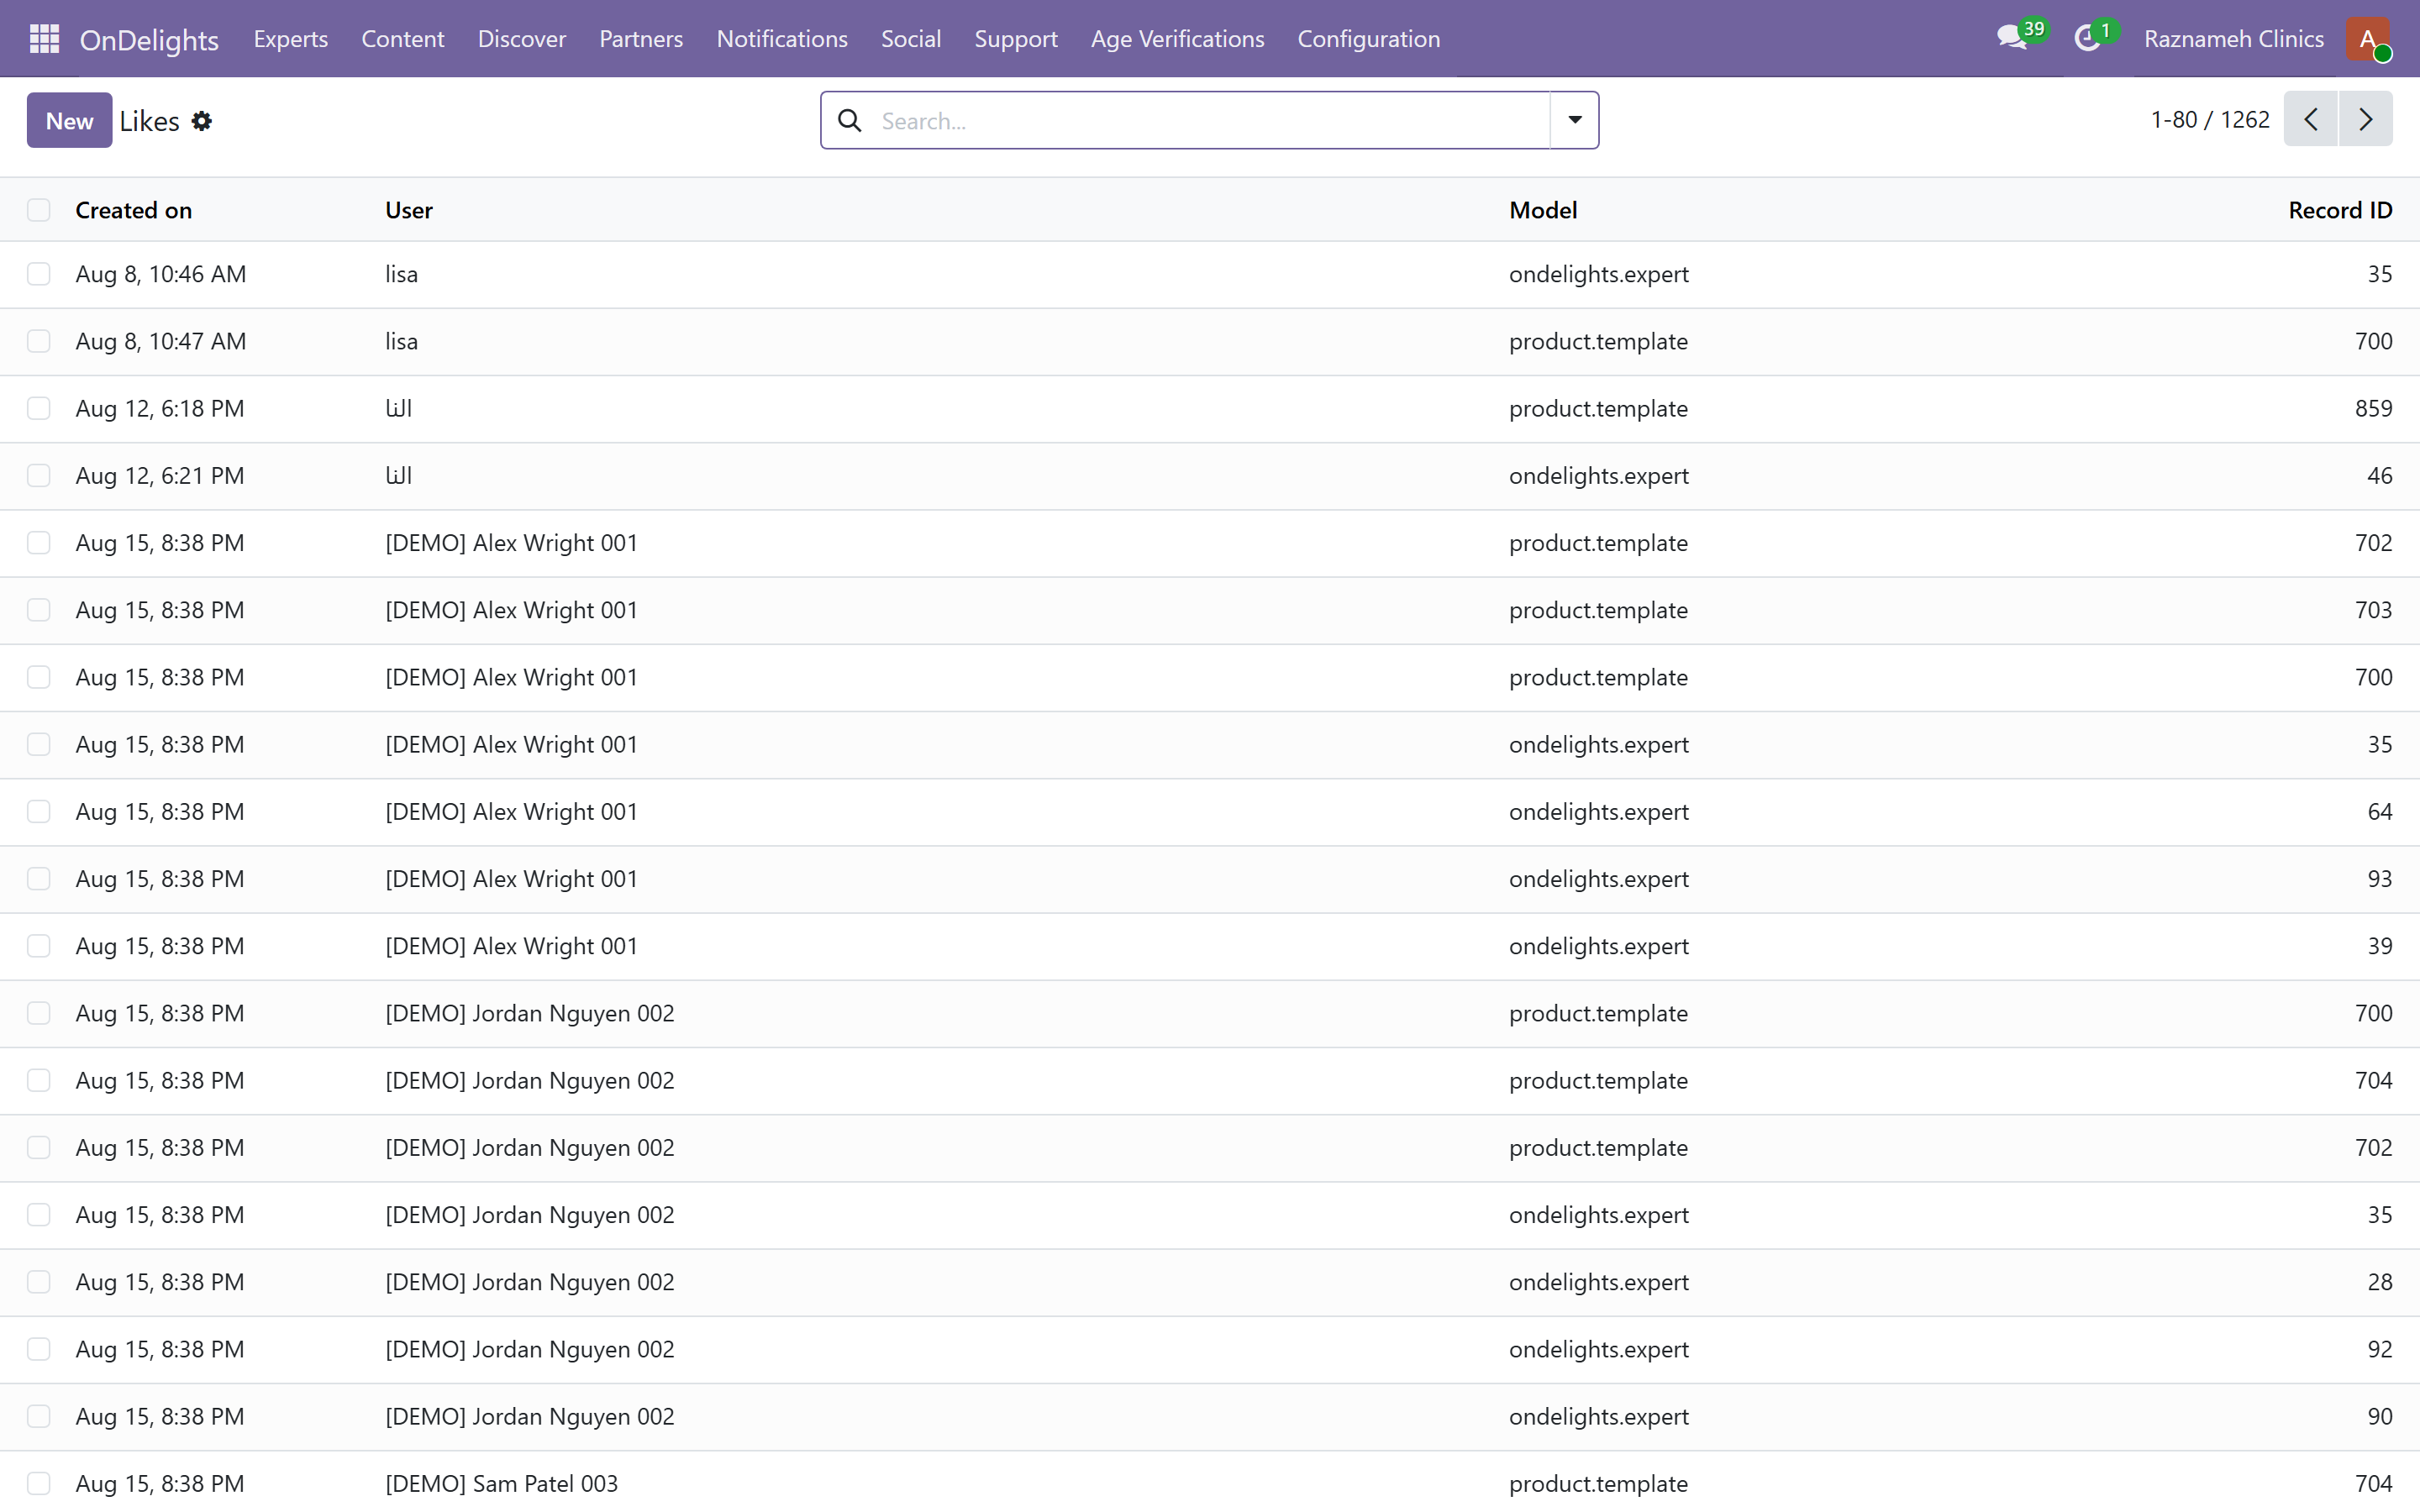Open the Content menu

pos(403,39)
